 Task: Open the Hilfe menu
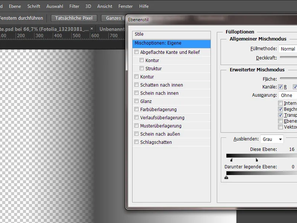(144, 6)
